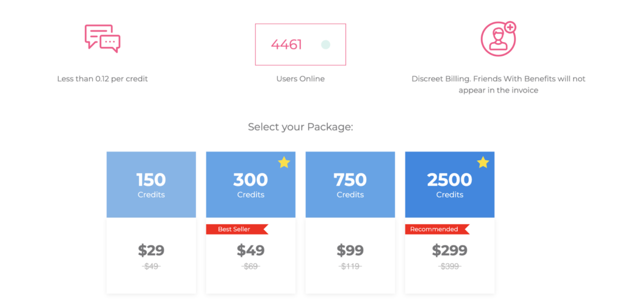Click the red Best Seller ribbon
The width and height of the screenshot is (625, 307).
(236, 229)
